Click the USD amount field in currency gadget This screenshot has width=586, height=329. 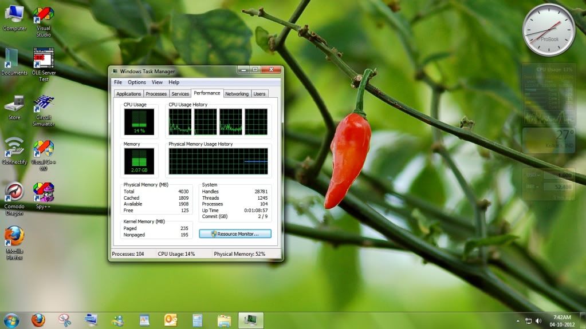tap(559, 175)
